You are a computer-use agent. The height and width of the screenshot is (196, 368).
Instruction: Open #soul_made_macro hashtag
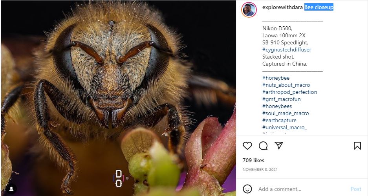click(x=286, y=114)
